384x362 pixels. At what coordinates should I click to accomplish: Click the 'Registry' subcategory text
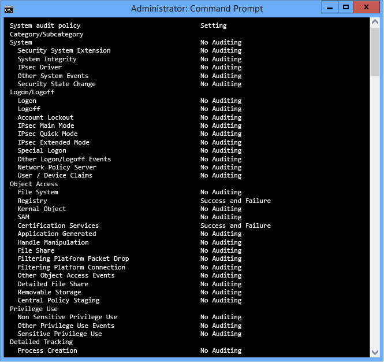pyautogui.click(x=32, y=201)
